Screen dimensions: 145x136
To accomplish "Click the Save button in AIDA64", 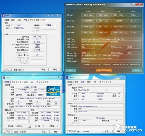I will point(71,70).
